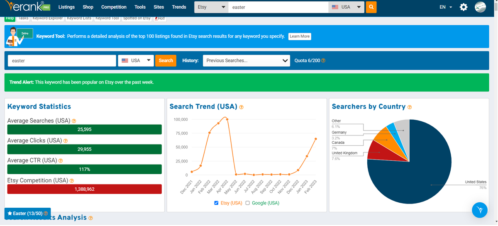Click help icon beside Search Trend title
Image resolution: width=498 pixels, height=226 pixels.
pos(241,107)
